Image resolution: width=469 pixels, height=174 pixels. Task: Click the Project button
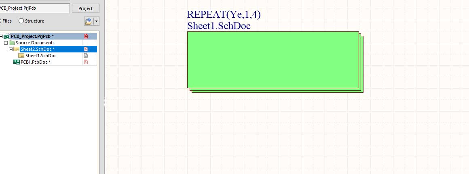85,8
